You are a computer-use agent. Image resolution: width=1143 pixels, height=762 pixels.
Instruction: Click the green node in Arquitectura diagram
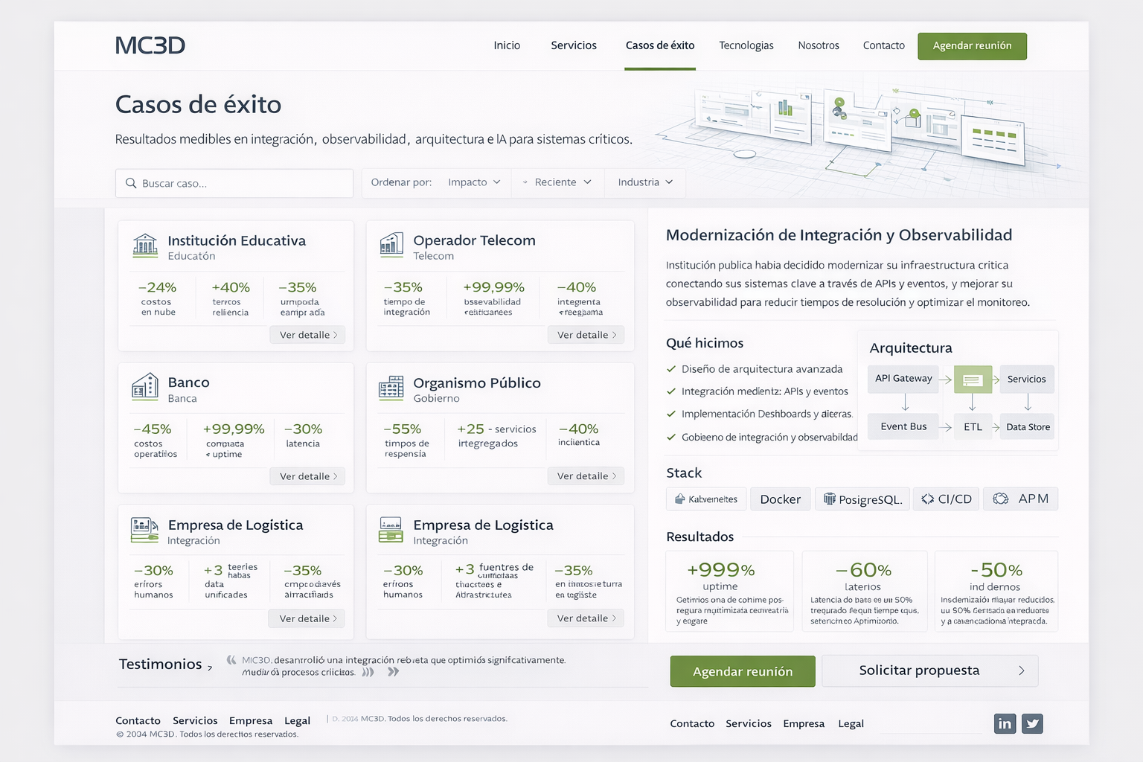coord(973,380)
